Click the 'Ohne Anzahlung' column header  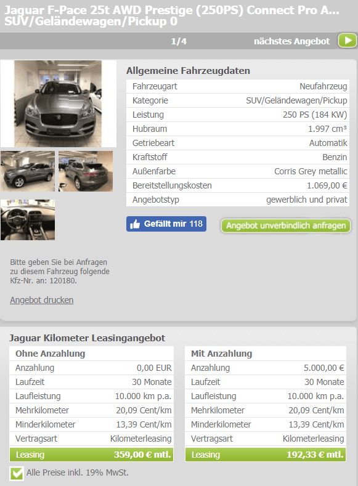(50, 354)
